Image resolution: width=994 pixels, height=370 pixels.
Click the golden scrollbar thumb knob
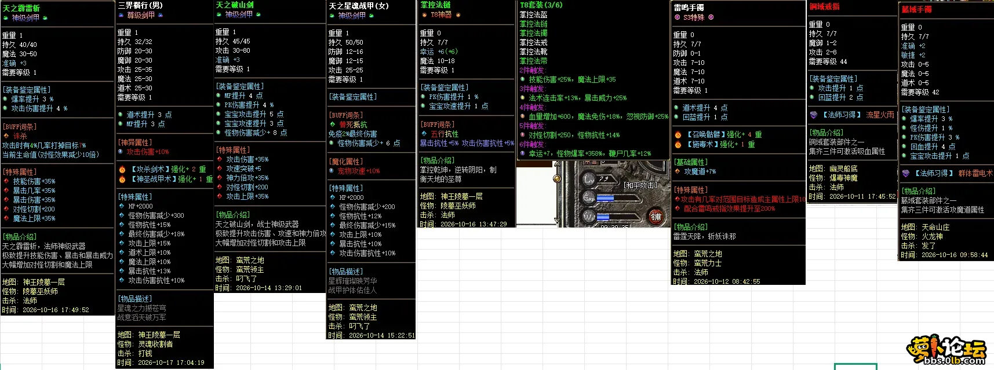(x=558, y=178)
